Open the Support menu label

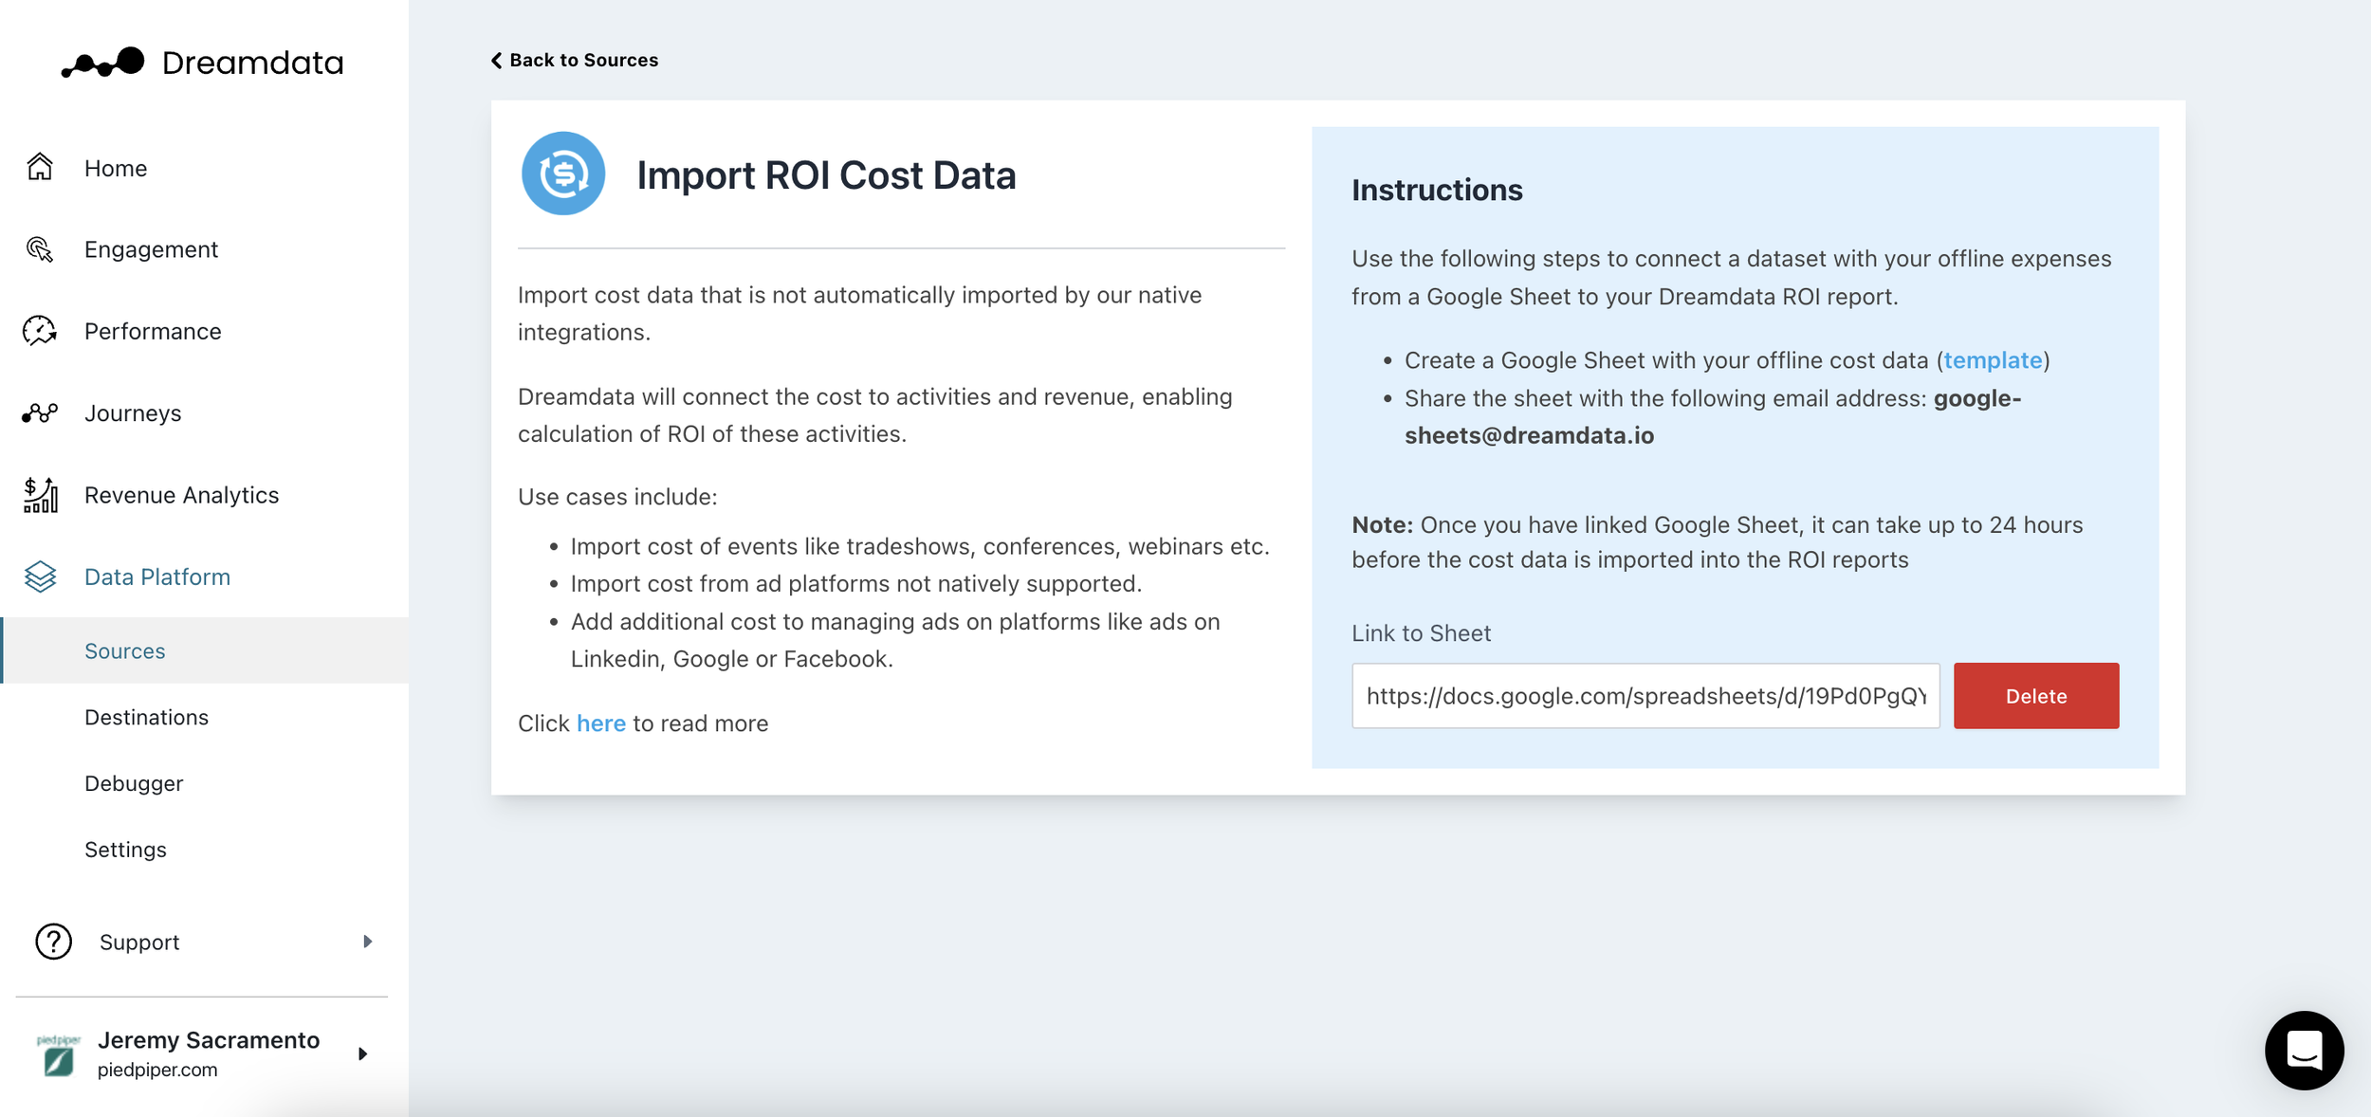point(139,942)
